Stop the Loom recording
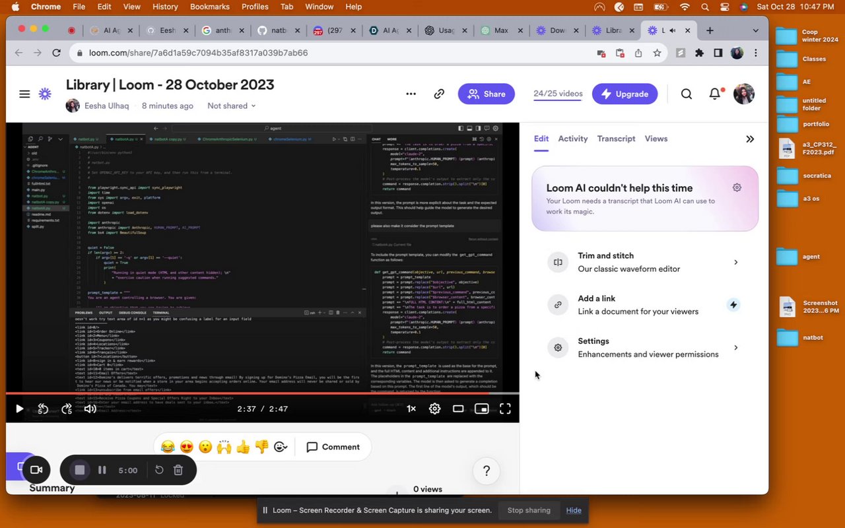This screenshot has width=845, height=528. tap(80, 470)
